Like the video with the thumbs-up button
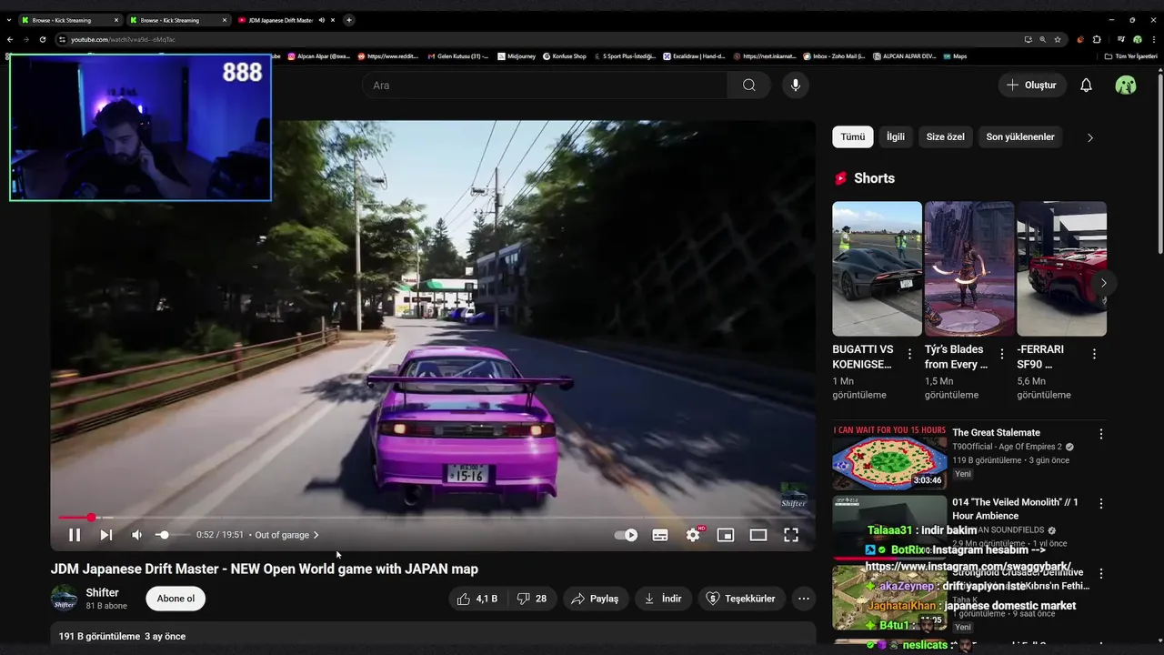The width and height of the screenshot is (1164, 655). click(x=477, y=599)
